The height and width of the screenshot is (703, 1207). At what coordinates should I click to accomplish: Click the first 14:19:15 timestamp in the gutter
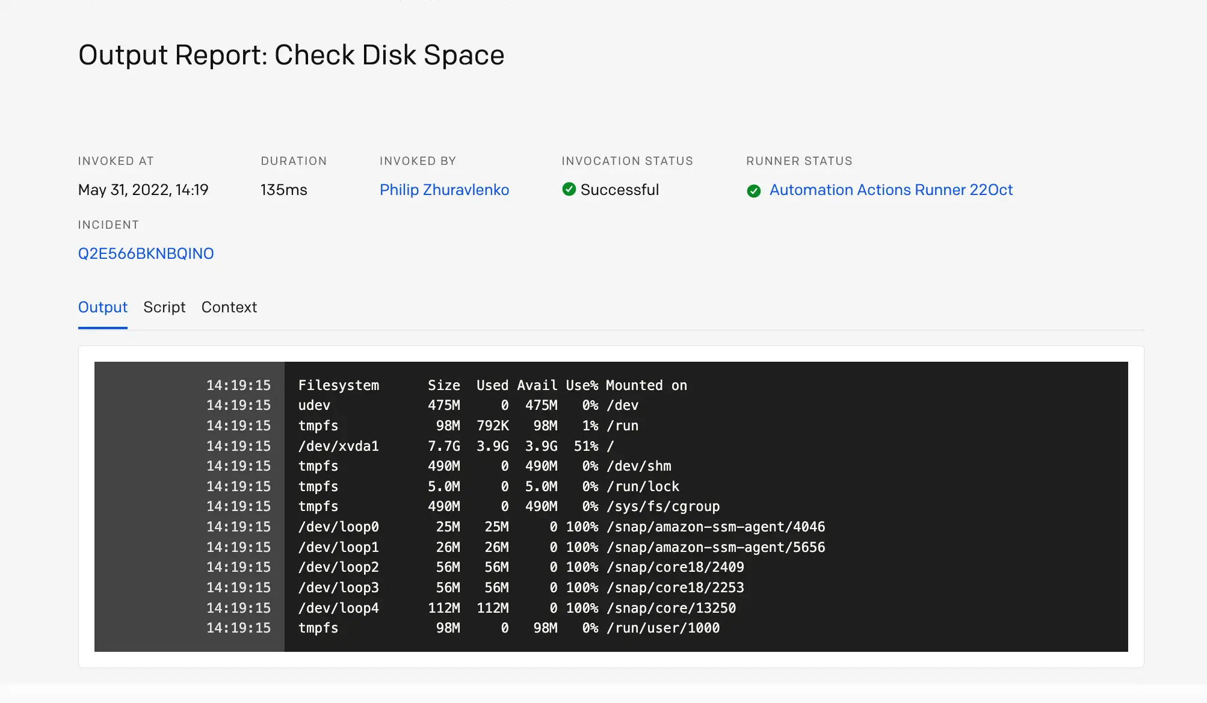[x=238, y=385]
